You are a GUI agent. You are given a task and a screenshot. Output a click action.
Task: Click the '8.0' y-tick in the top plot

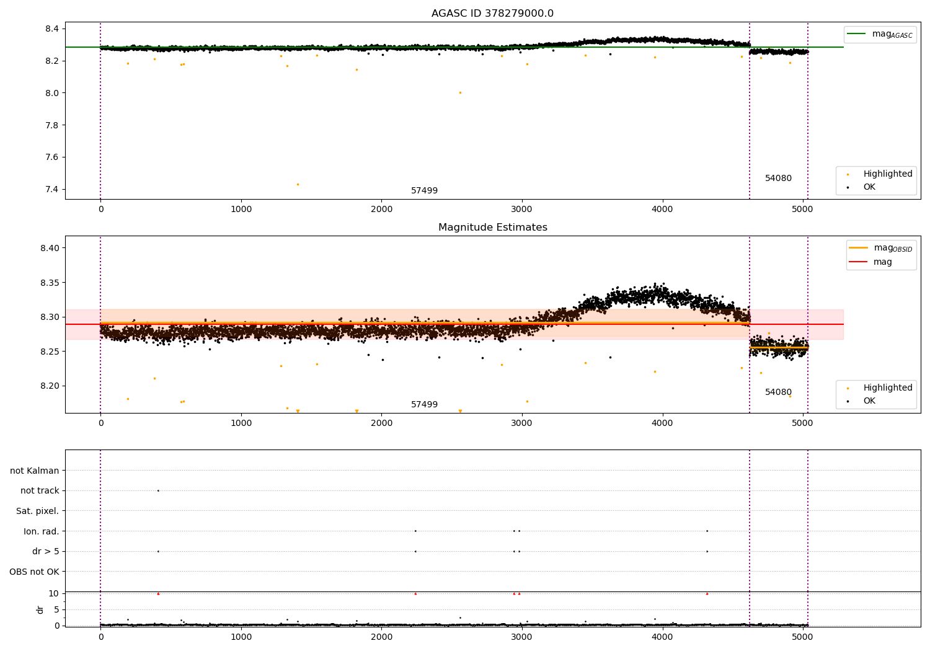(x=52, y=93)
